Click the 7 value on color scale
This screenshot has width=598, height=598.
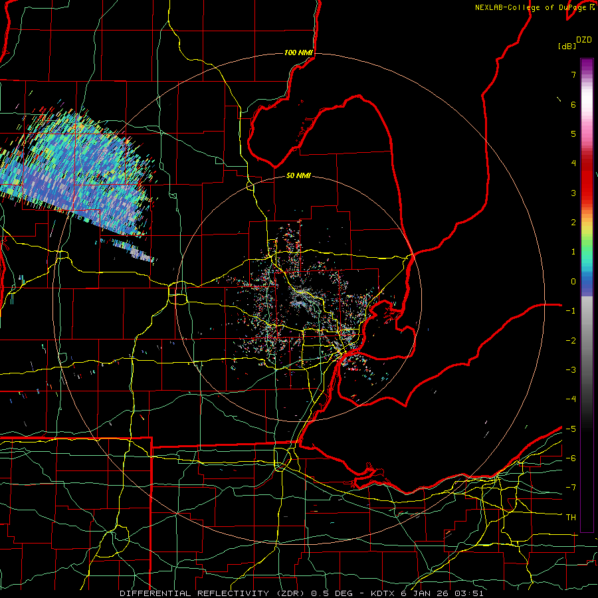point(573,74)
